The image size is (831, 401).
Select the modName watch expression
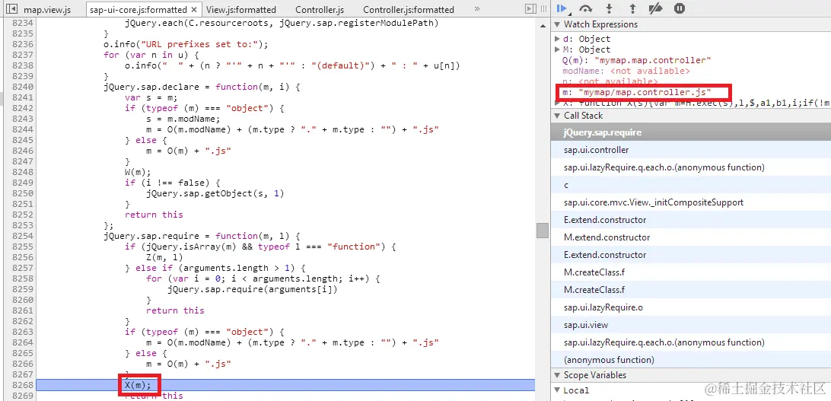tap(626, 71)
